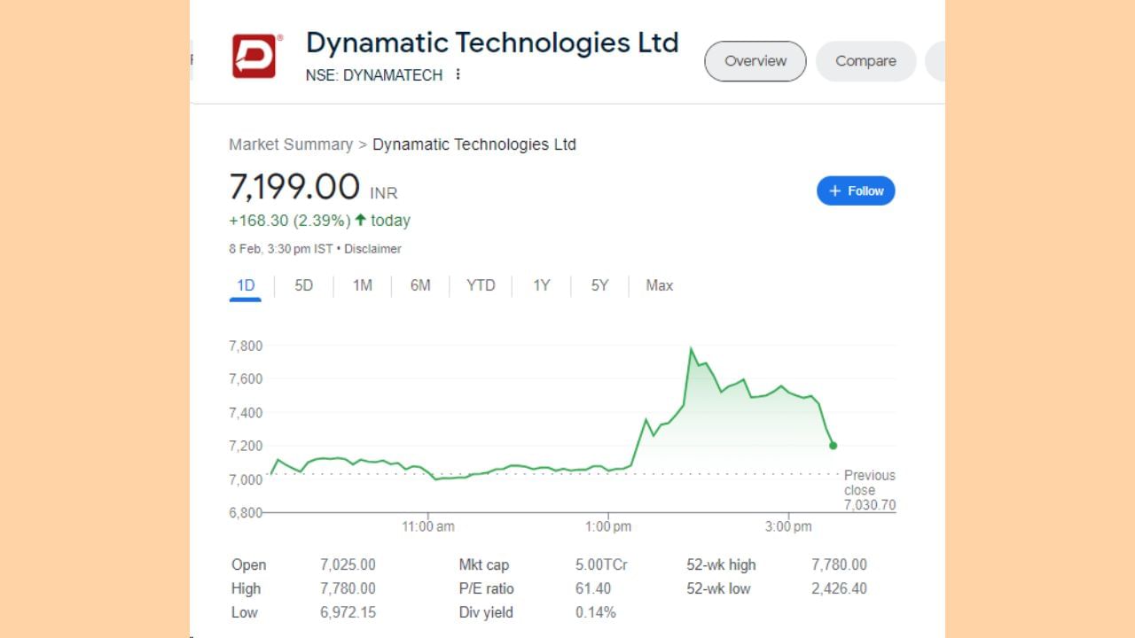Open the three-dot menu beside NSE: DYNAMATECH

pos(458,74)
